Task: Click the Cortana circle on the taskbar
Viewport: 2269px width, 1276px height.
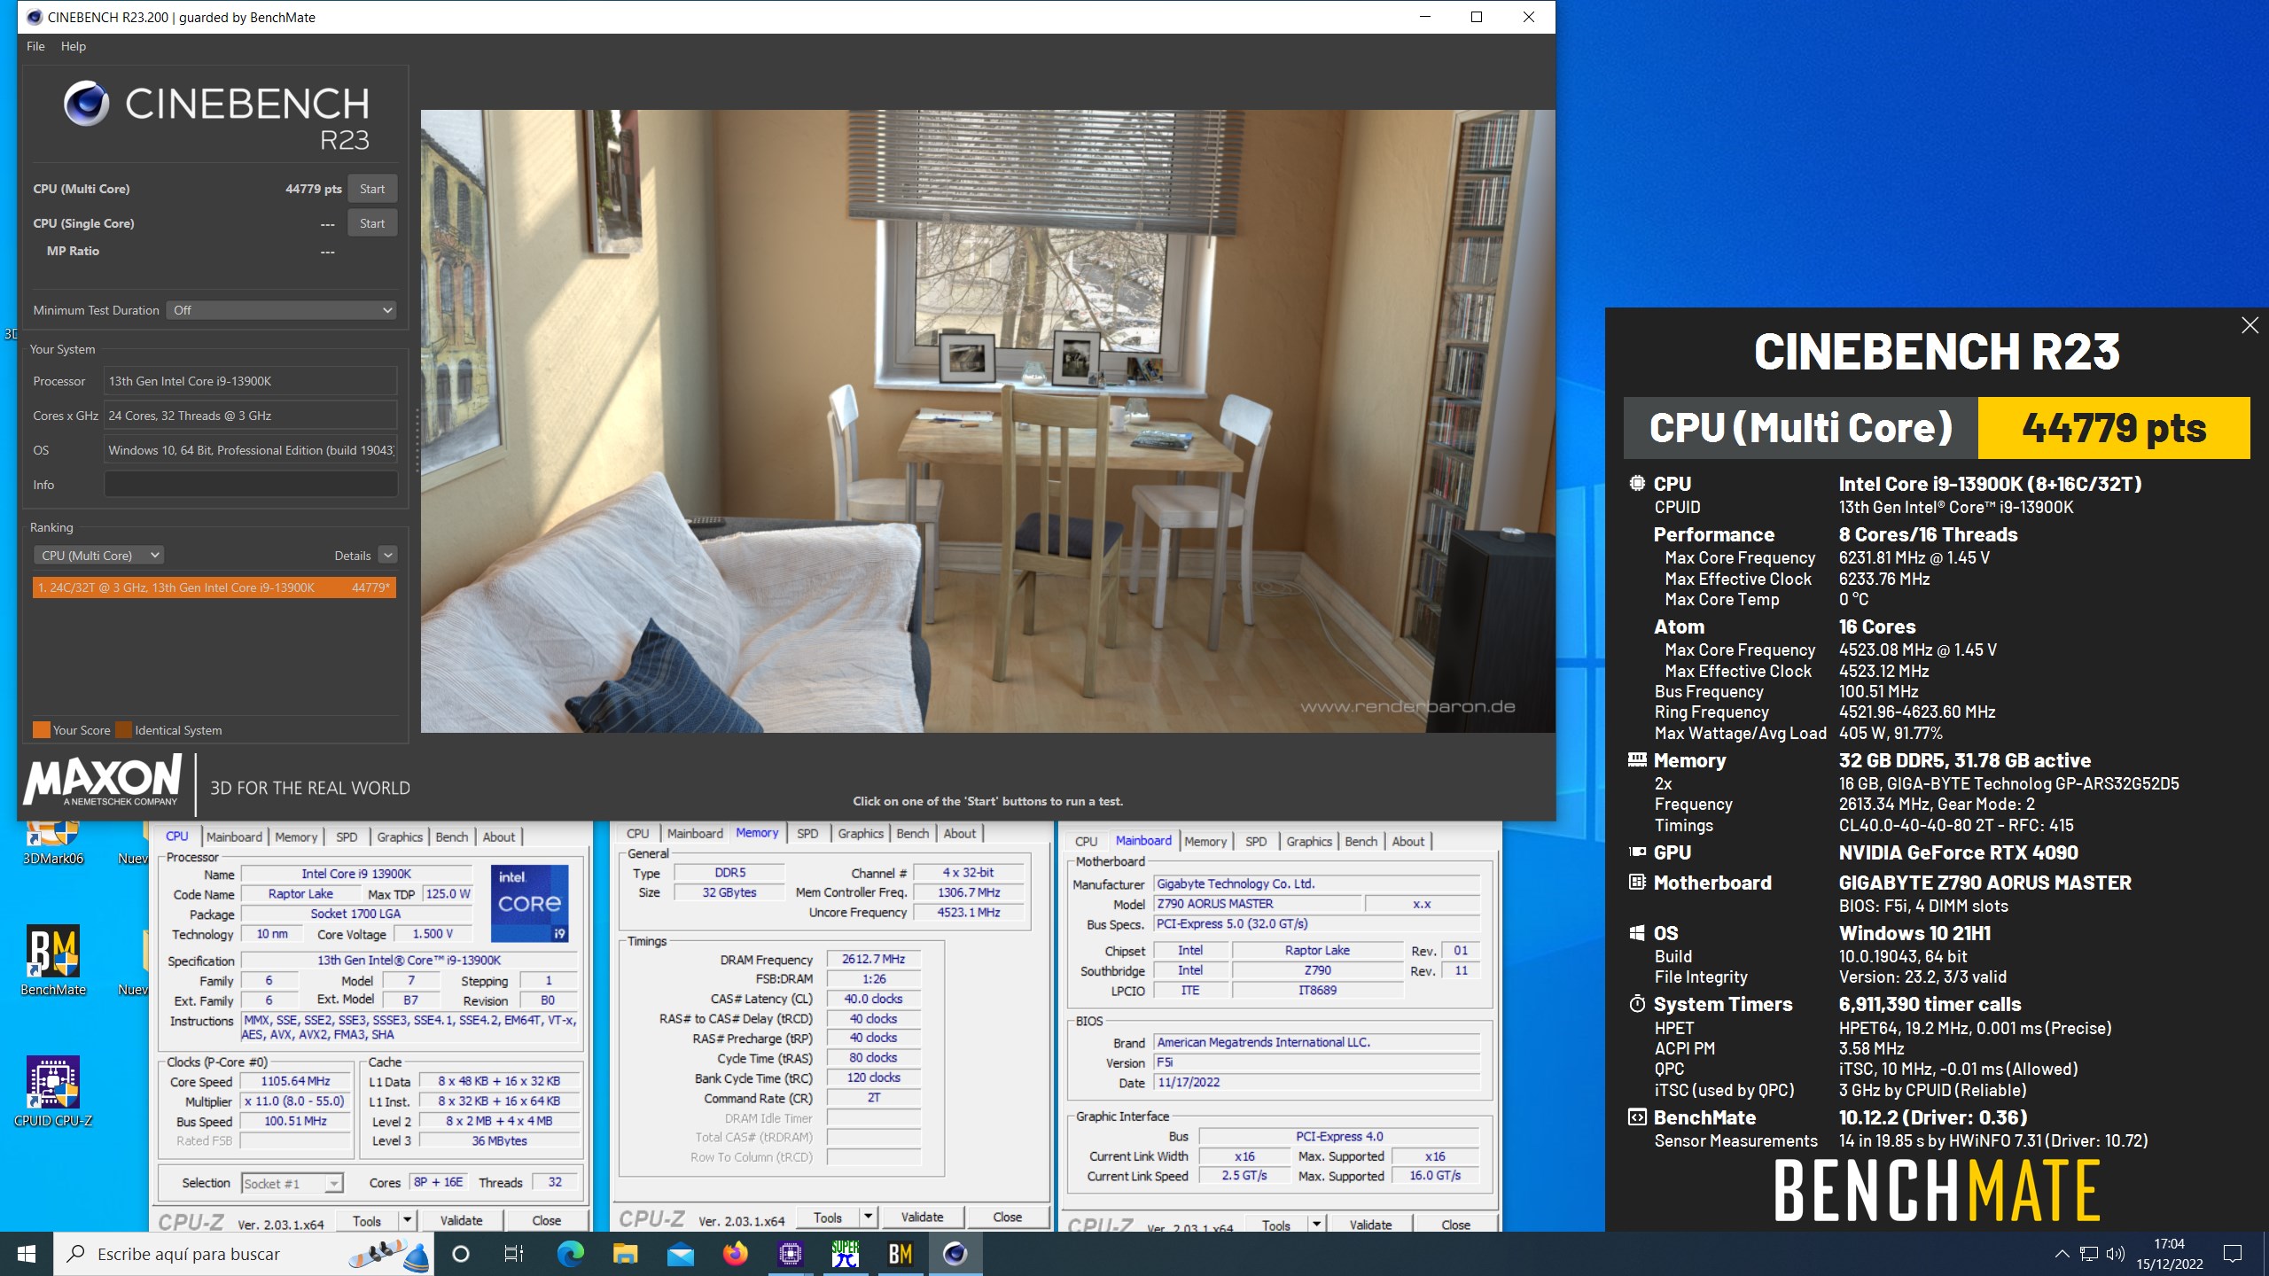Action: 461,1254
